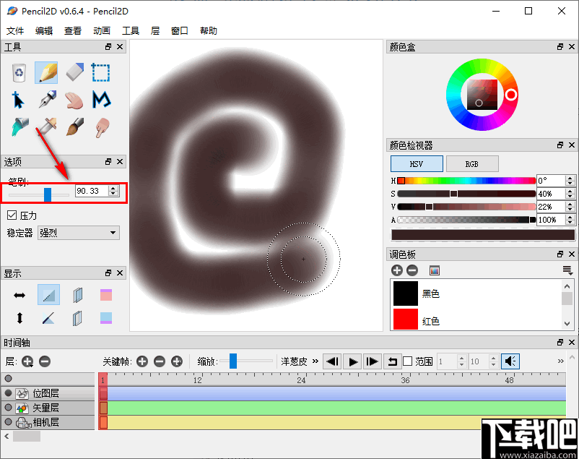Screen dimensions: 579x459
Task: Open the palette options menu icon
Action: click(567, 270)
